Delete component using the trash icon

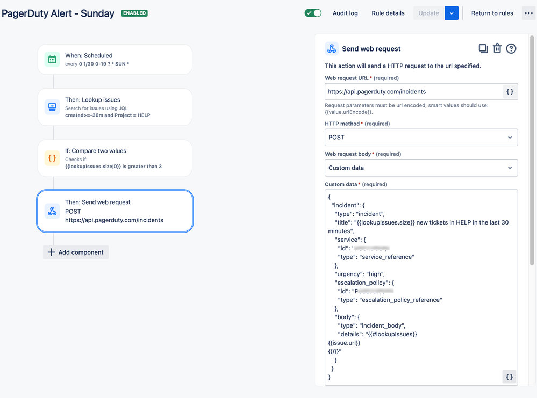497,48
